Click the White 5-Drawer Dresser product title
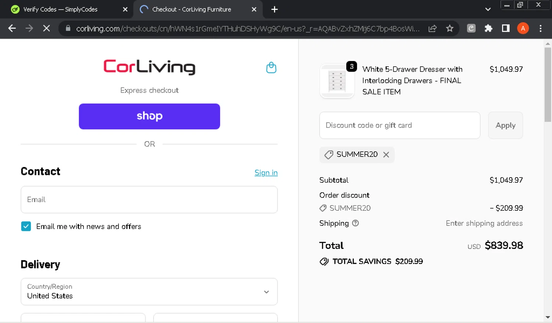The image size is (552, 323). (x=412, y=80)
